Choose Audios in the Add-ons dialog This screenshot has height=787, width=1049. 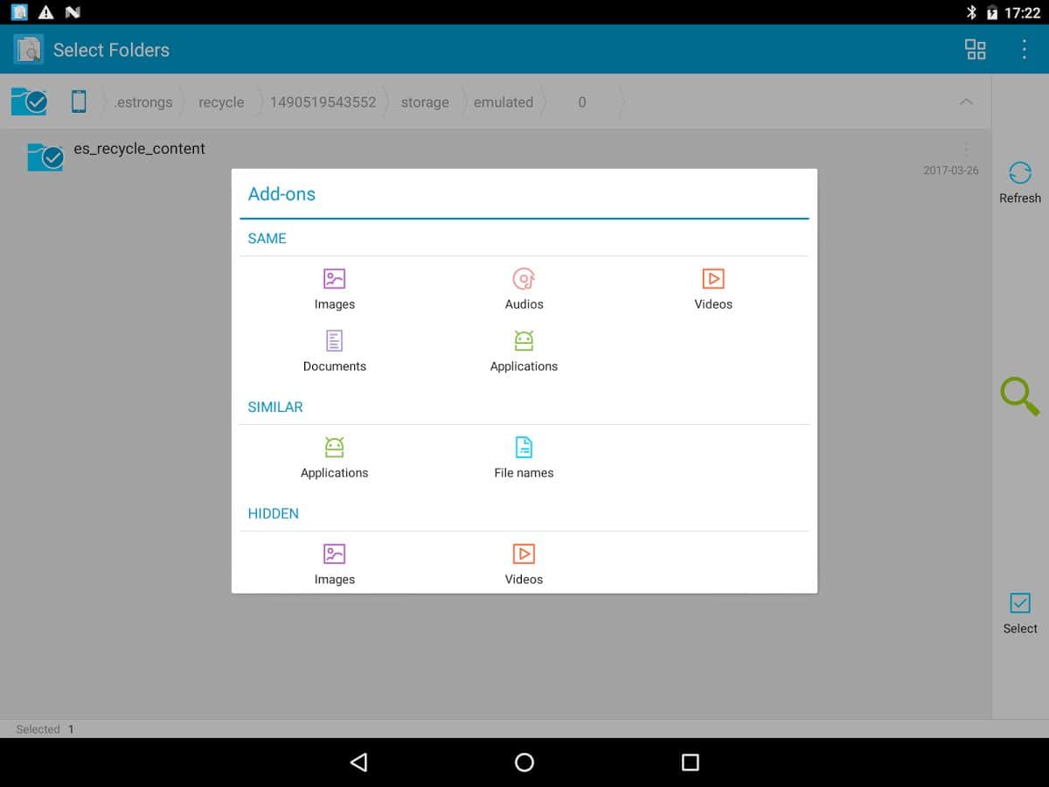pyautogui.click(x=524, y=289)
